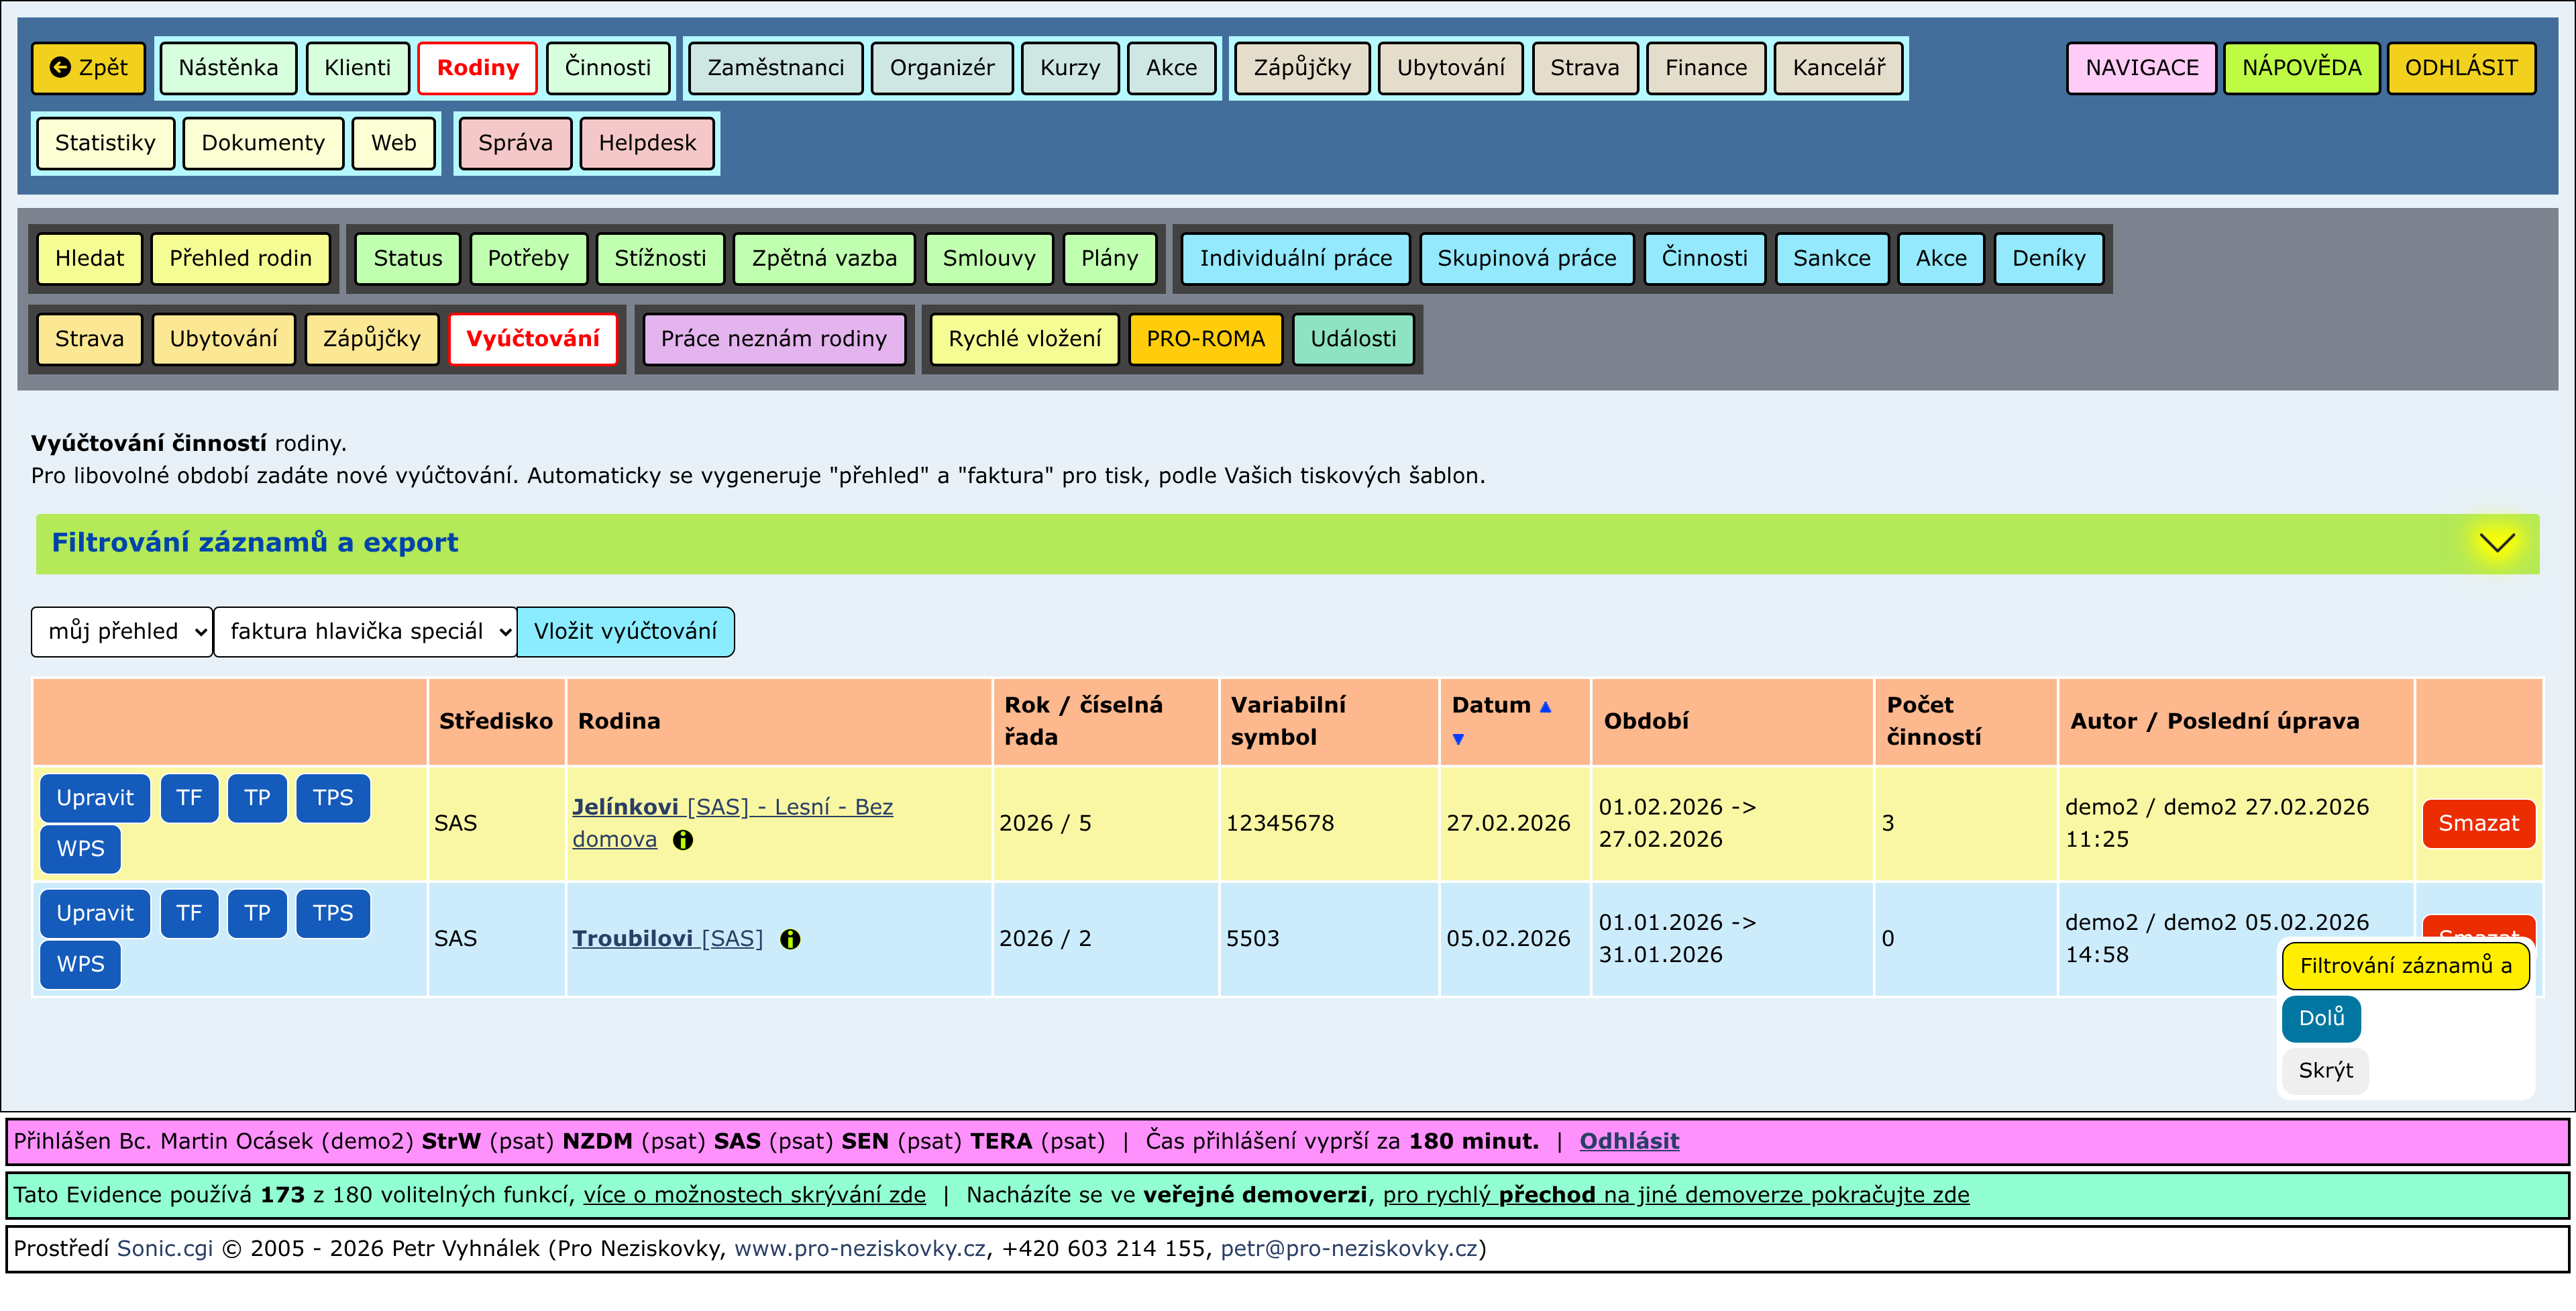Open the 'můj přehled' dropdown
The width and height of the screenshot is (2576, 1311).
point(122,632)
